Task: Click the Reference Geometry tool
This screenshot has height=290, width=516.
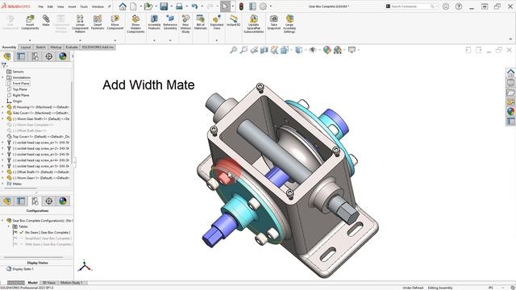Action: (170, 23)
